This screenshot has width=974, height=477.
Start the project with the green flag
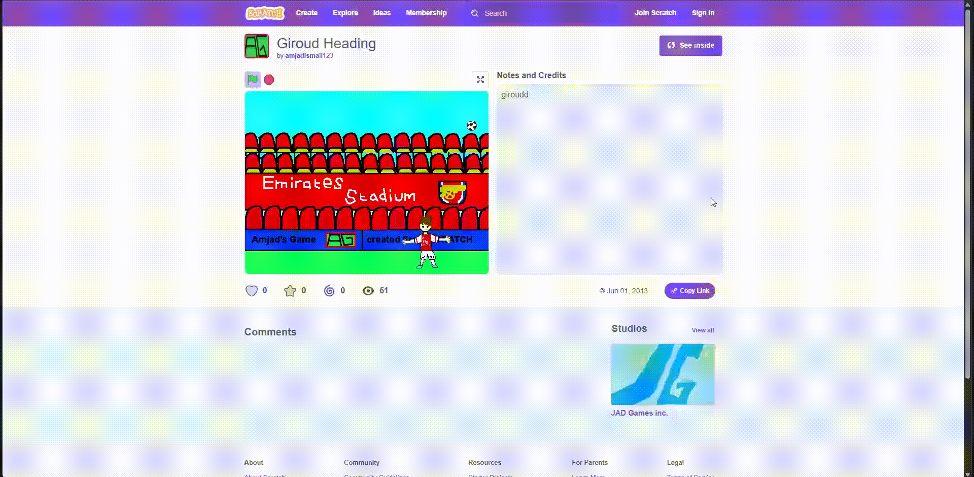click(x=253, y=80)
